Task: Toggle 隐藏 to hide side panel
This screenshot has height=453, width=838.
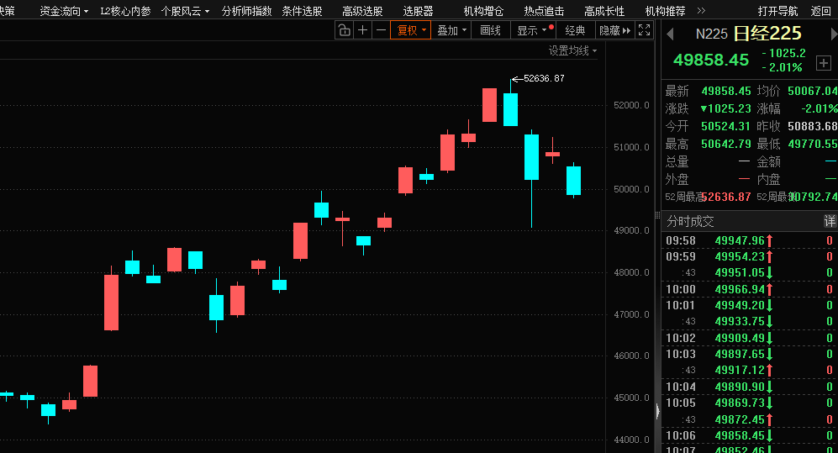Action: (614, 30)
